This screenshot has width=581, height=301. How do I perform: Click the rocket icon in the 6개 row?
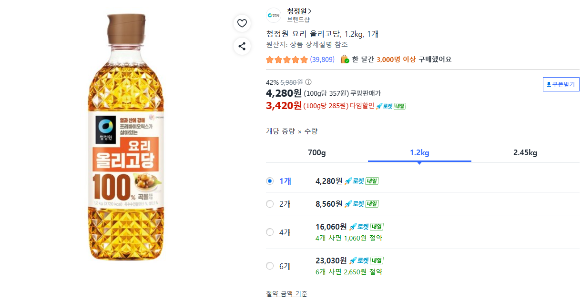coord(353,261)
